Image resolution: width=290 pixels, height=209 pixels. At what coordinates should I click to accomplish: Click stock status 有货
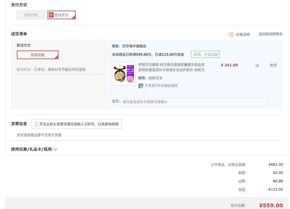[273, 65]
